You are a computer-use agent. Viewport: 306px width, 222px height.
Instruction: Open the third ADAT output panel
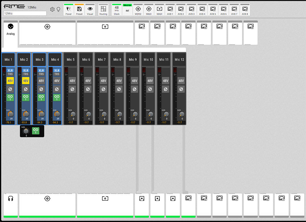coord(173,205)
